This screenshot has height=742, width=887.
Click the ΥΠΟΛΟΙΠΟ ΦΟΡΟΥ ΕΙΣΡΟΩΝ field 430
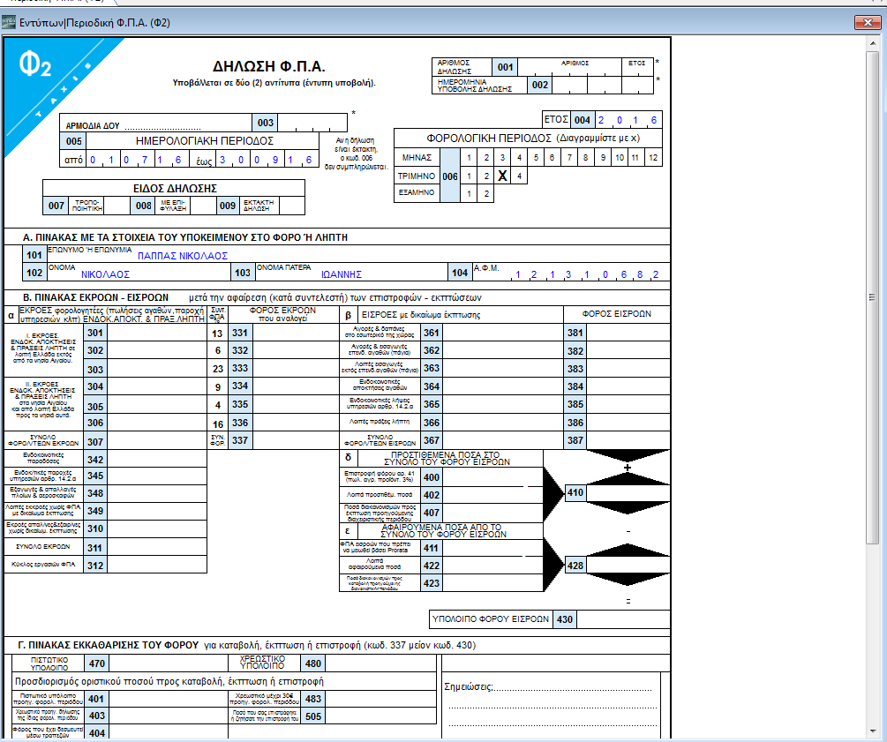(x=623, y=618)
